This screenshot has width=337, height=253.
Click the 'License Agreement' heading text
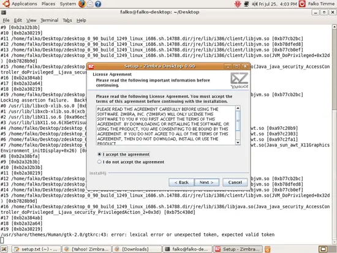[112, 74]
